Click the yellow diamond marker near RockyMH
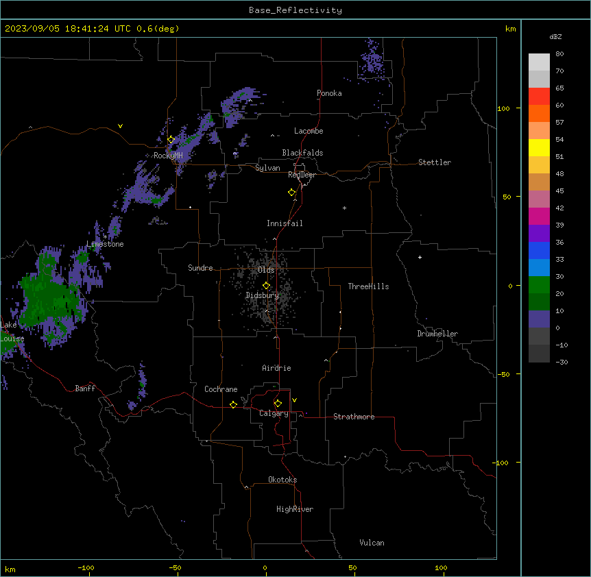Viewport: 591px width, 577px height. [171, 140]
